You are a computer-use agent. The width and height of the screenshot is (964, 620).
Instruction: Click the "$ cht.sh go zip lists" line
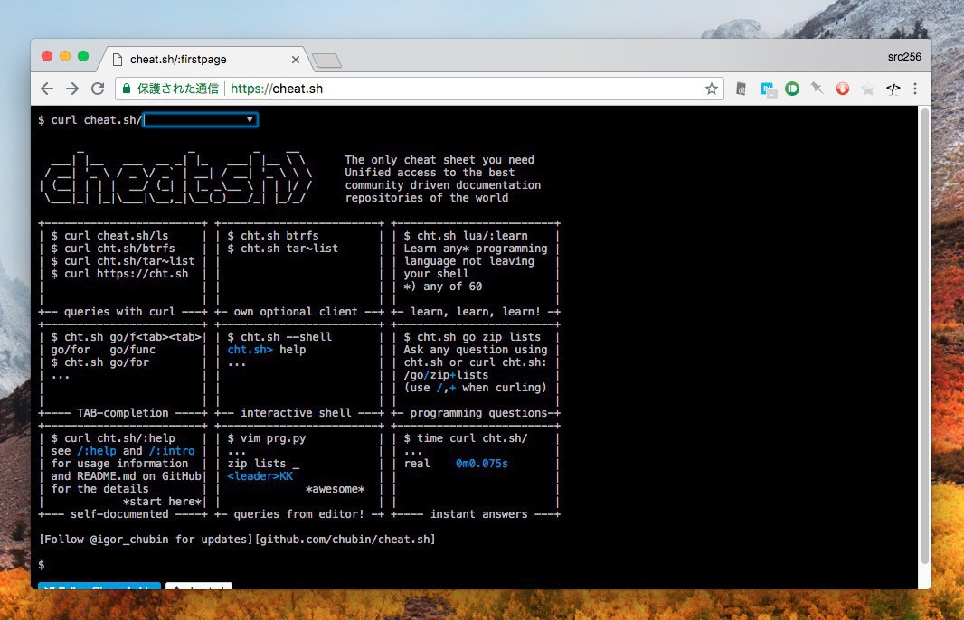[472, 337]
